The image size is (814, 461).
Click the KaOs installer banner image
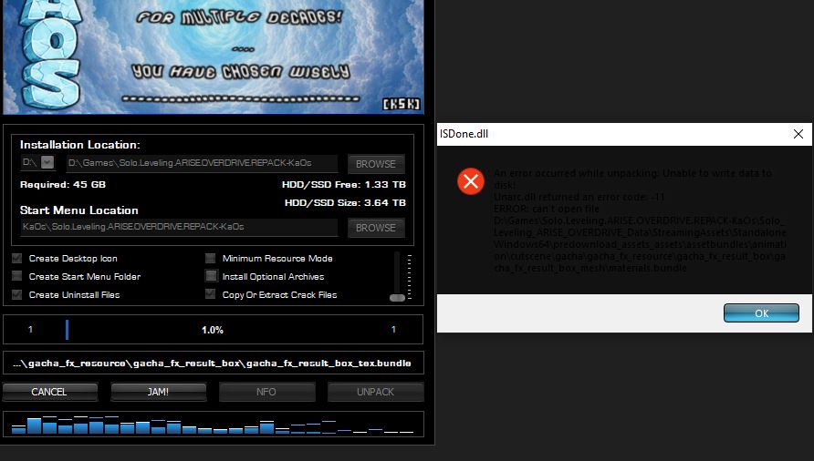(214, 56)
